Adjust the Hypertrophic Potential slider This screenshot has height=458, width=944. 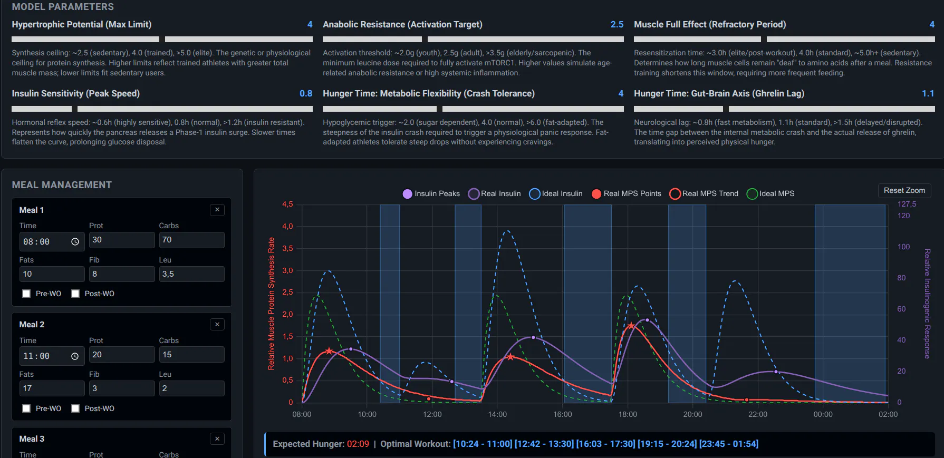(162, 39)
